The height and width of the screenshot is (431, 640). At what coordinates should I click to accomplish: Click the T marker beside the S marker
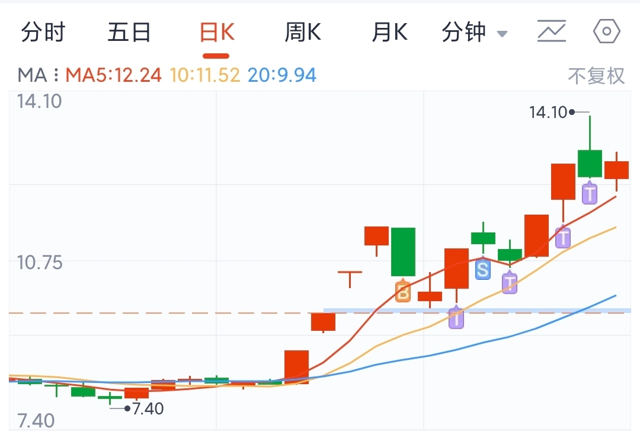tap(510, 282)
